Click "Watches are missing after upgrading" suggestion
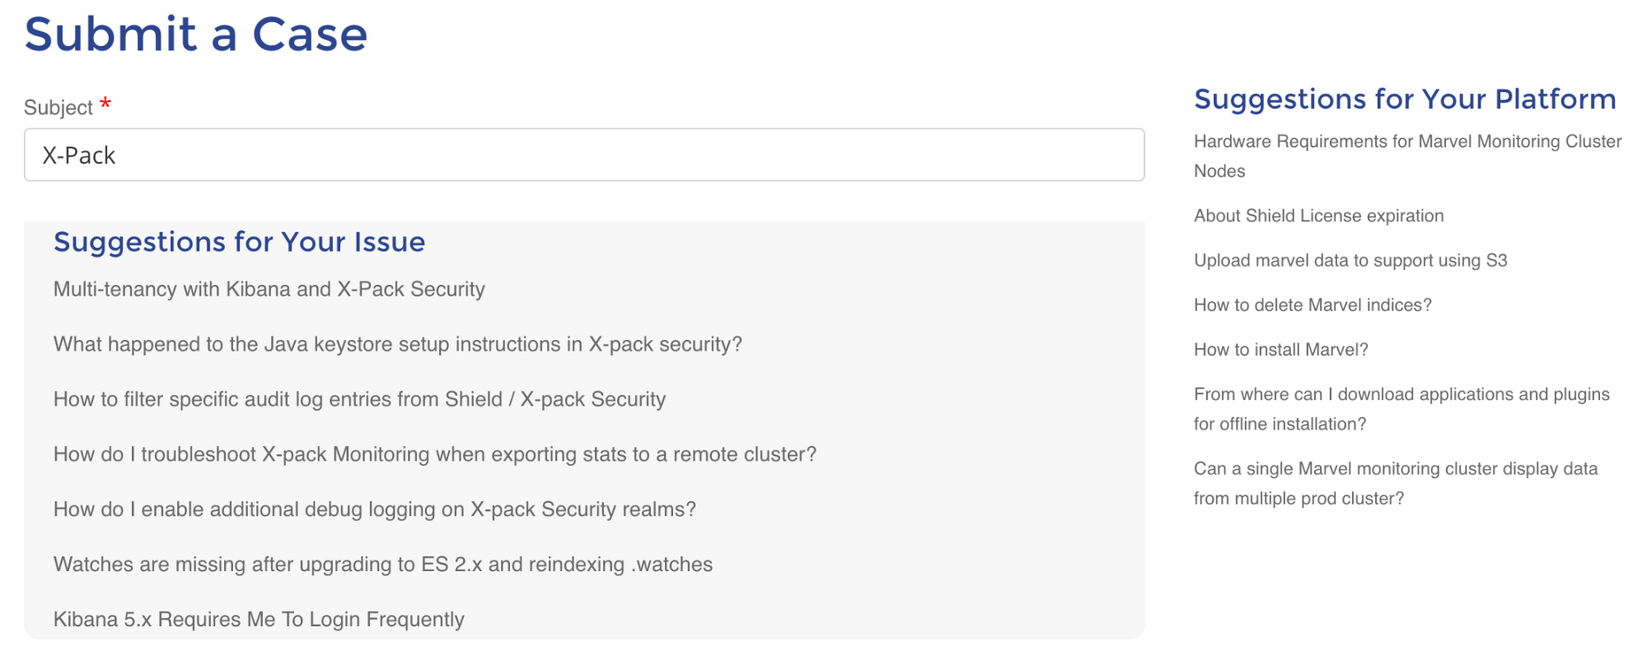Image resolution: width=1647 pixels, height=665 pixels. [x=382, y=564]
